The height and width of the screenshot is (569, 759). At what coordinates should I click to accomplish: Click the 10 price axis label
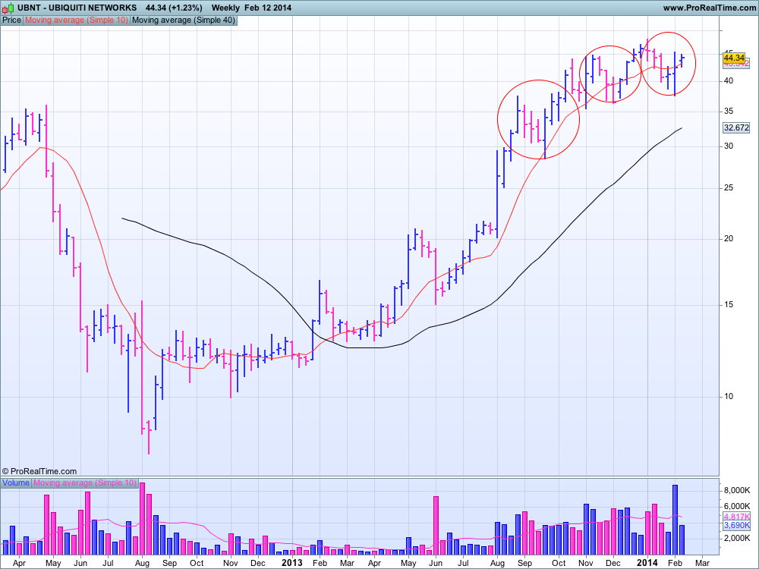pyautogui.click(x=728, y=396)
